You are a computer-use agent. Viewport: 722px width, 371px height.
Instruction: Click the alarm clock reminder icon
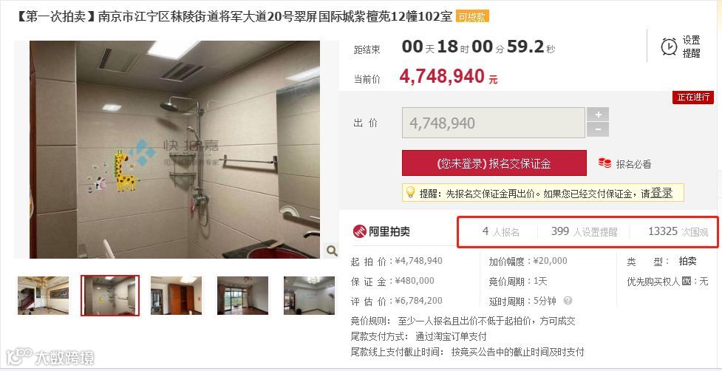coord(669,47)
